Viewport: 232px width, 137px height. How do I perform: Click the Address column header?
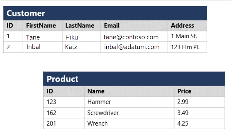click(x=182, y=26)
